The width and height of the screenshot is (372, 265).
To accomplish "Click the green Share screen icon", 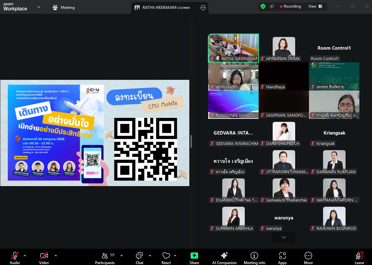I will point(194,256).
